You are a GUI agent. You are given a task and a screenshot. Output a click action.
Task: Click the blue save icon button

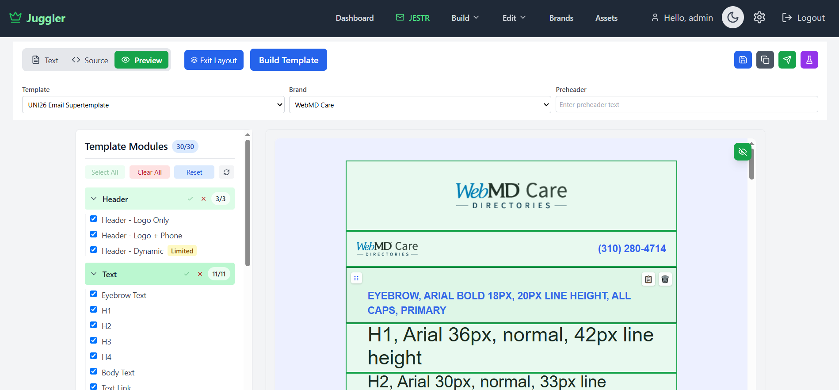coord(743,60)
